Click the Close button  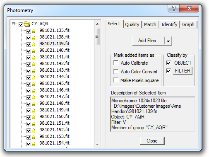[x=152, y=141]
